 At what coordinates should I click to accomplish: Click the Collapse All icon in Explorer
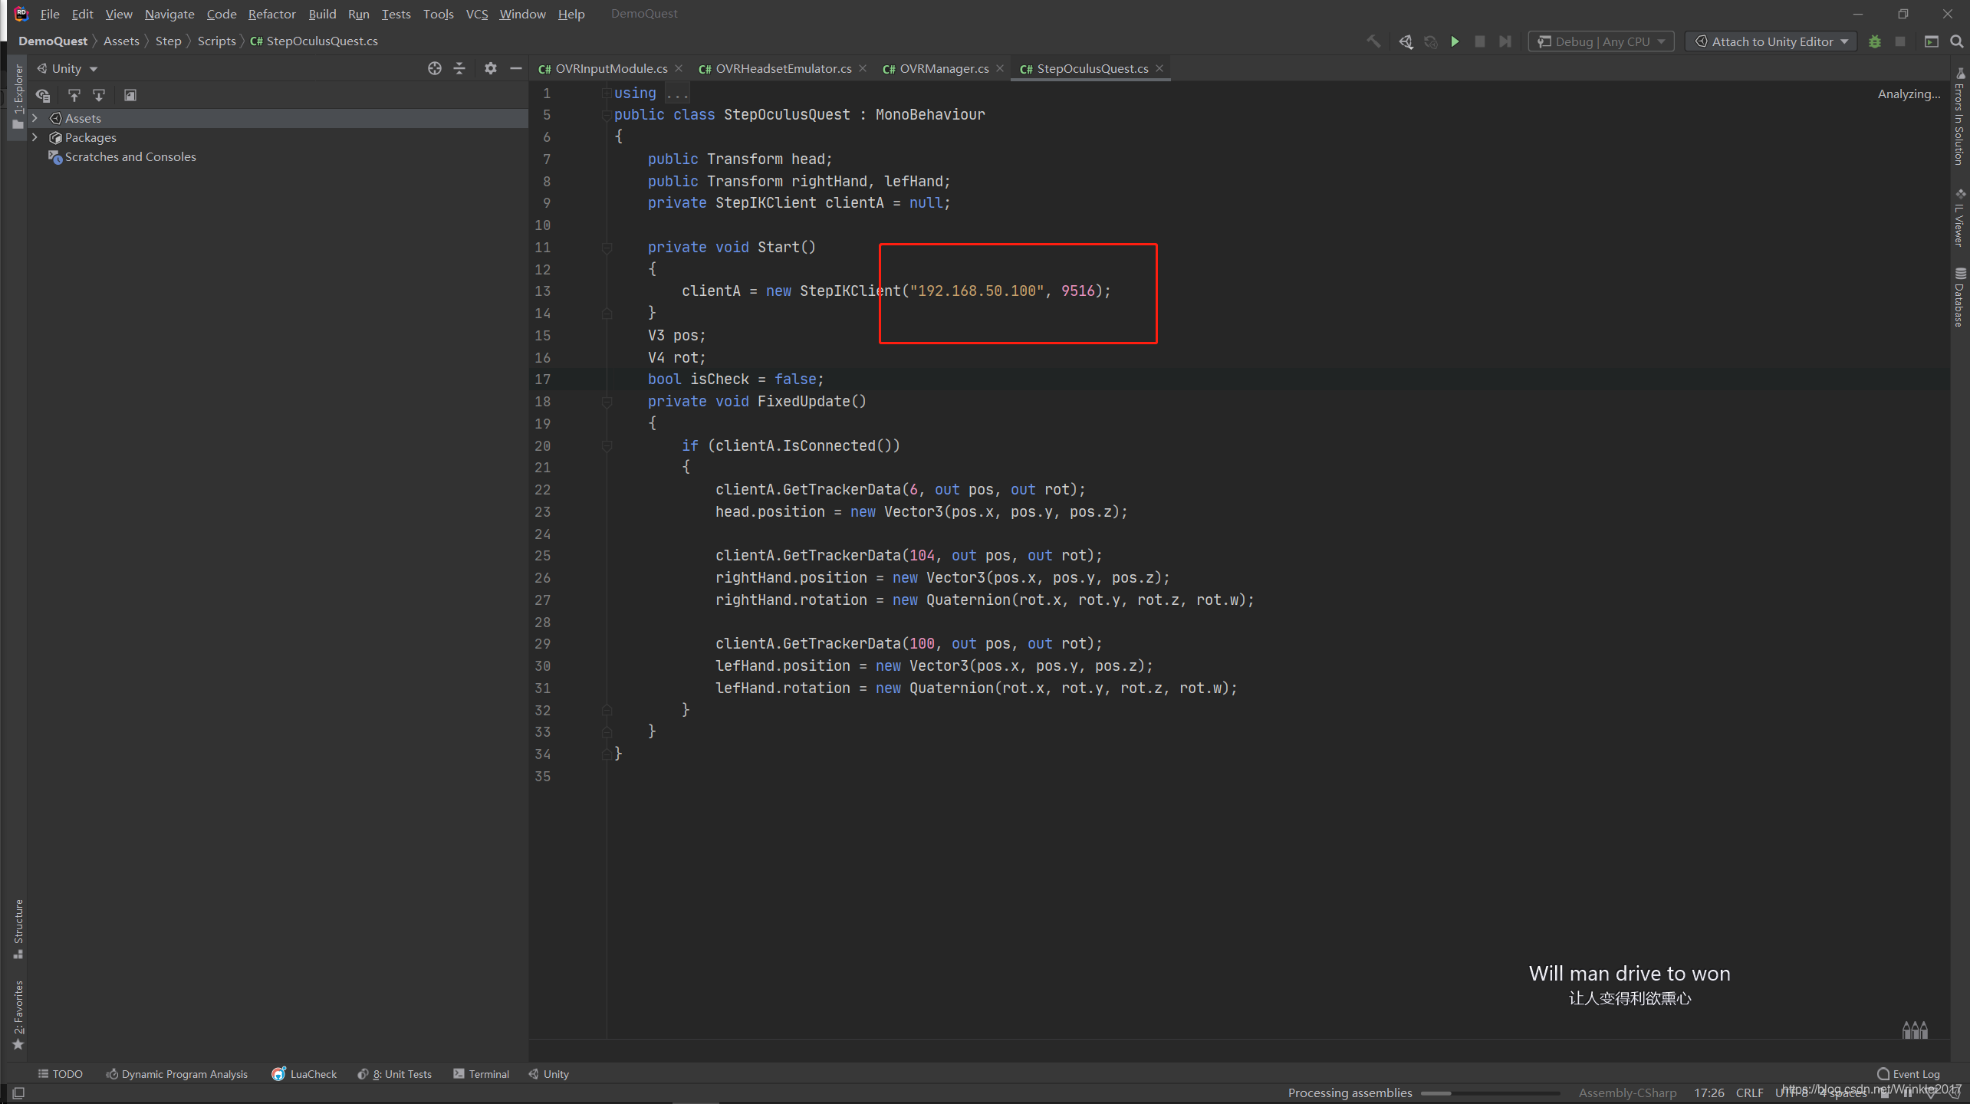pyautogui.click(x=459, y=68)
